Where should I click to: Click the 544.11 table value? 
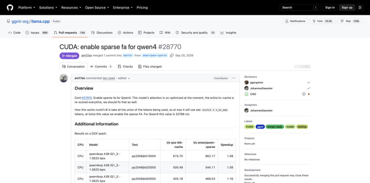tap(210, 167)
